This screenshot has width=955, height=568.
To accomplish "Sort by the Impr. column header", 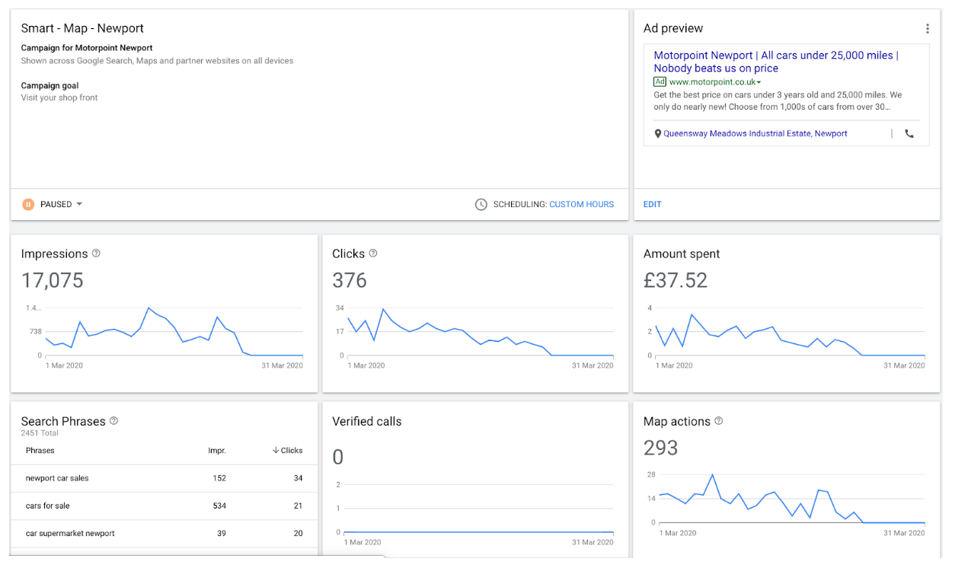I will (x=217, y=450).
